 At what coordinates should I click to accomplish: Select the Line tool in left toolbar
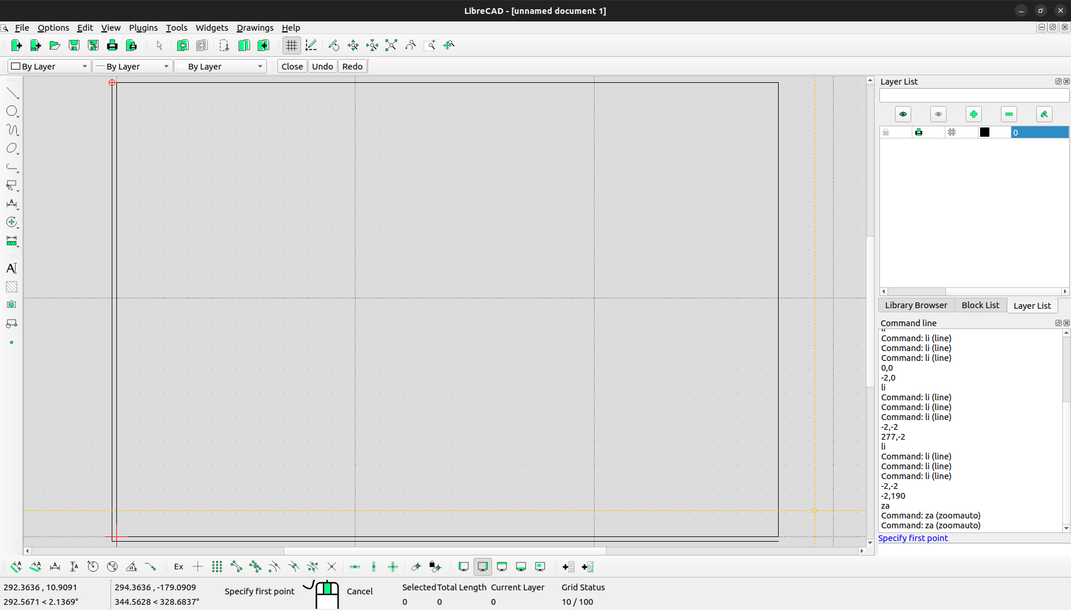[x=12, y=93]
